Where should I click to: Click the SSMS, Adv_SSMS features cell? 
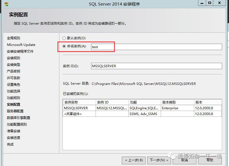click(145, 114)
